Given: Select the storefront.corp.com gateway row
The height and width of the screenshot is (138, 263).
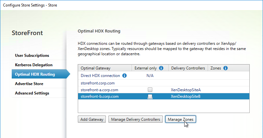Looking at the screenshot, I should click(x=163, y=83).
